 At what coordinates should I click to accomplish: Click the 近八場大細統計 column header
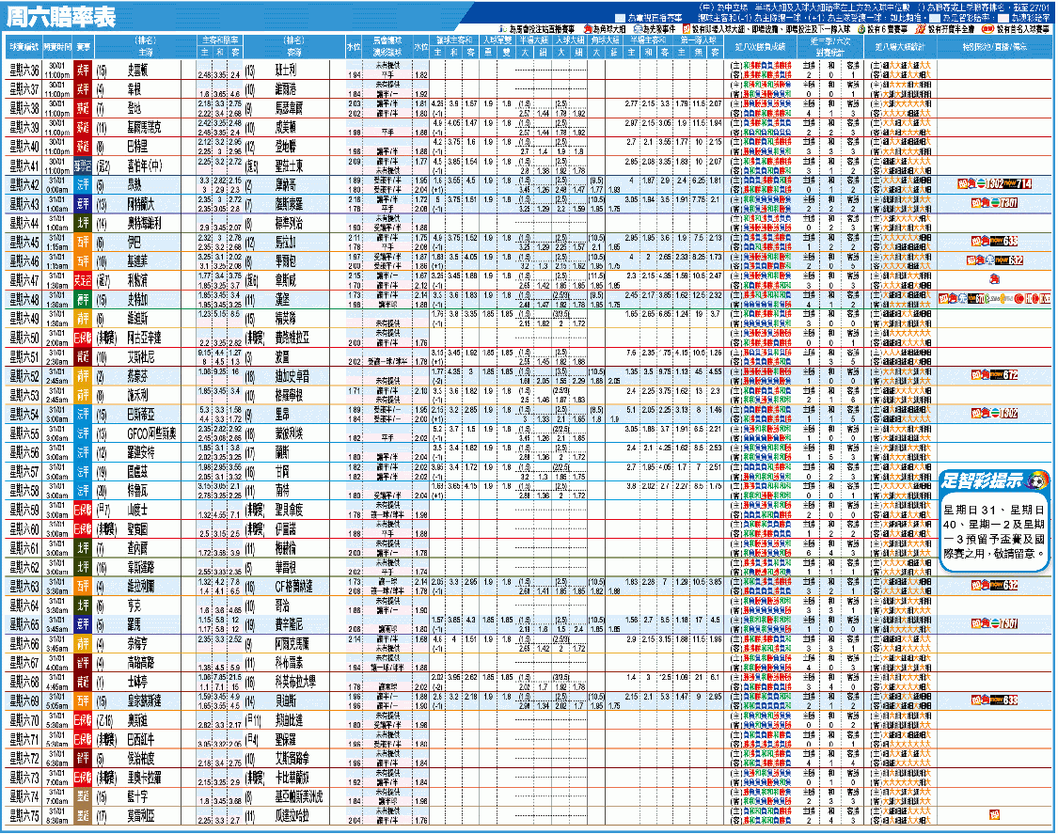[899, 47]
